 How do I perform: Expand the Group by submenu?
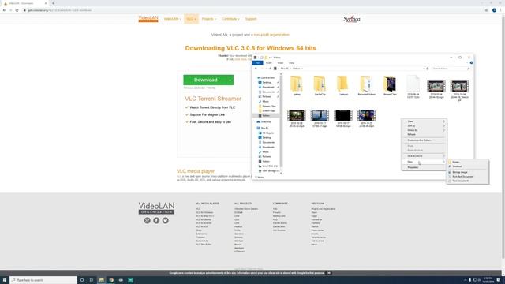click(424, 130)
